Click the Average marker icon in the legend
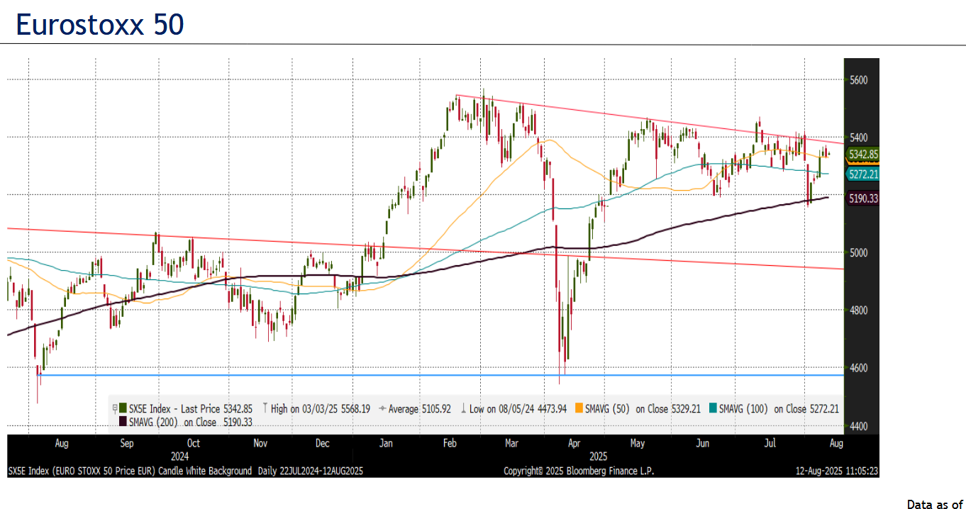Image resolution: width=966 pixels, height=509 pixels. [x=383, y=409]
